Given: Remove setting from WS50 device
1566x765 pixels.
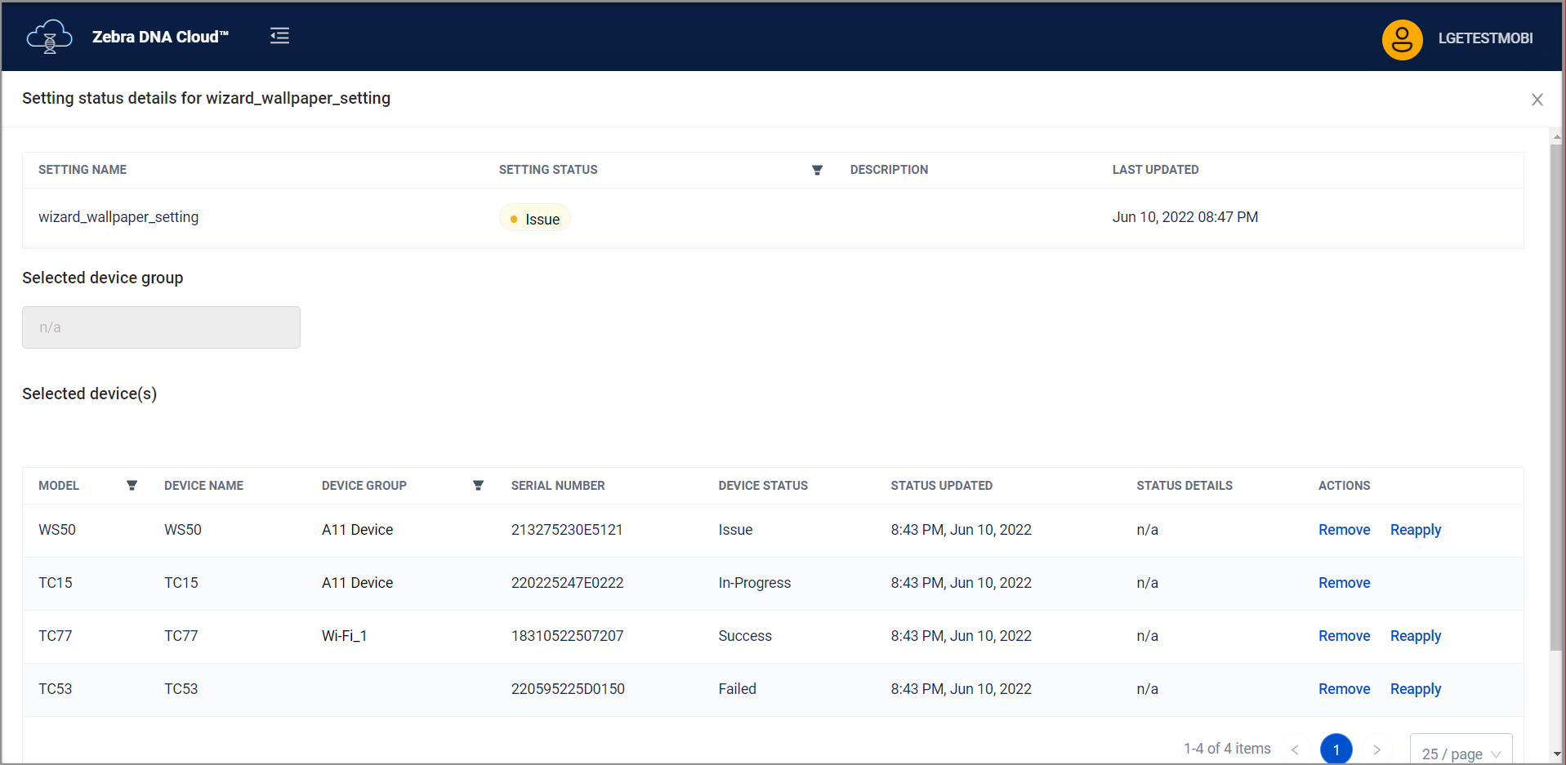Looking at the screenshot, I should [x=1344, y=530].
